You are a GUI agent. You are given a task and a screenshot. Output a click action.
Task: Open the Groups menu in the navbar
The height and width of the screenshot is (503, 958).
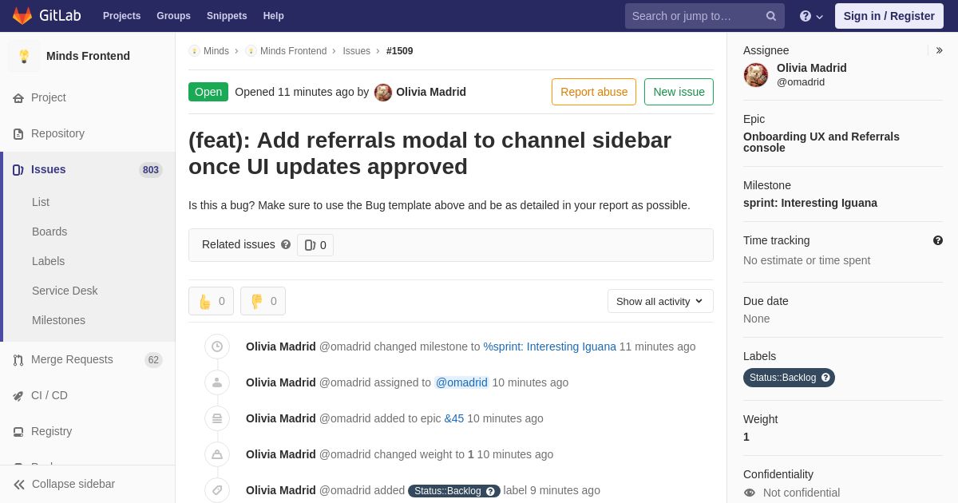click(173, 16)
